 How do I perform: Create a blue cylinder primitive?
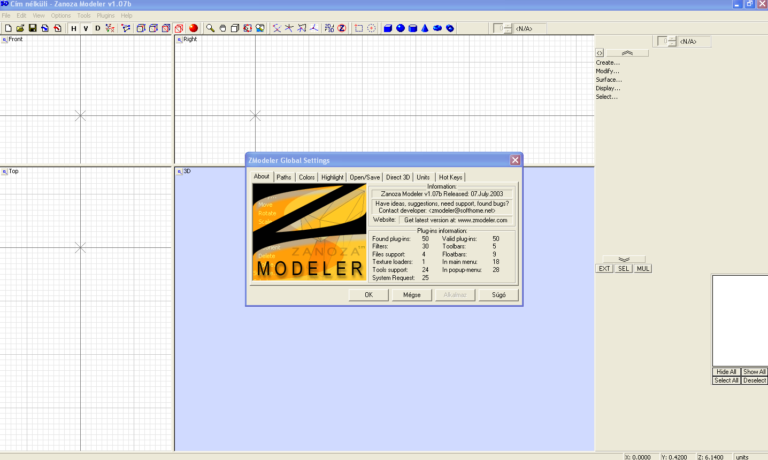[413, 28]
